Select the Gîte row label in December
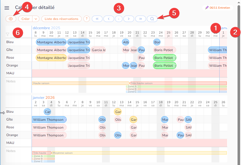Screen dimensions: 241x165 (10, 50)
